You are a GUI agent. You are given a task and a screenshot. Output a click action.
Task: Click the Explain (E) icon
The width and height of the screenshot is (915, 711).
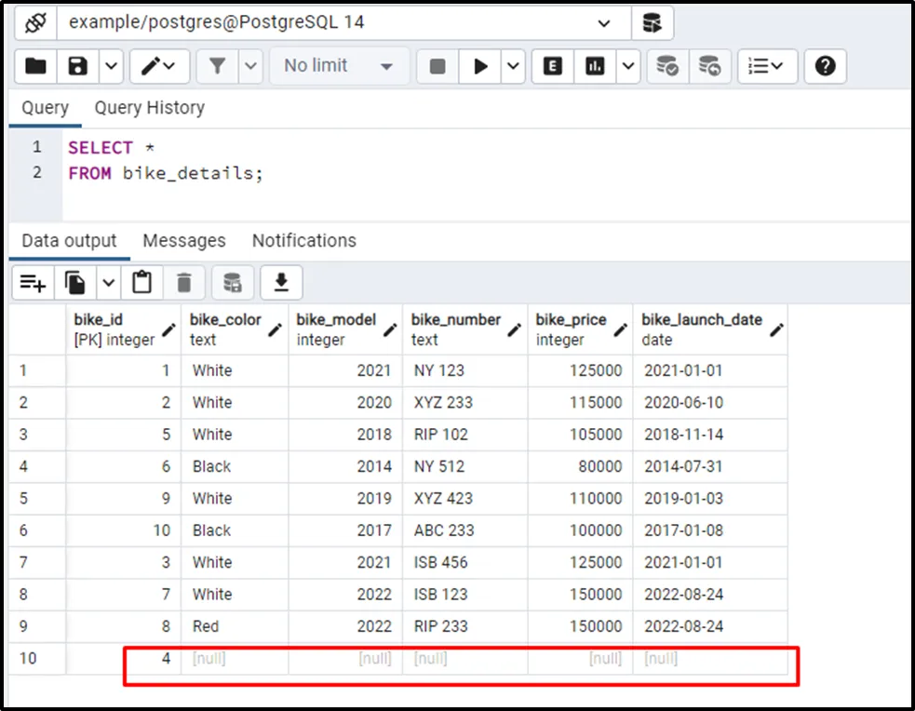pyautogui.click(x=553, y=66)
